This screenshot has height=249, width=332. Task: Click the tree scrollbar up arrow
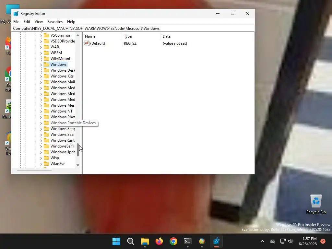78,35
